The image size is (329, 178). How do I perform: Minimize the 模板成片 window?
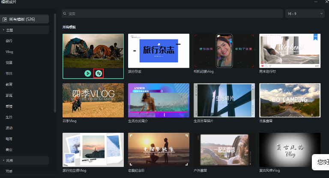click(x=316, y=2)
